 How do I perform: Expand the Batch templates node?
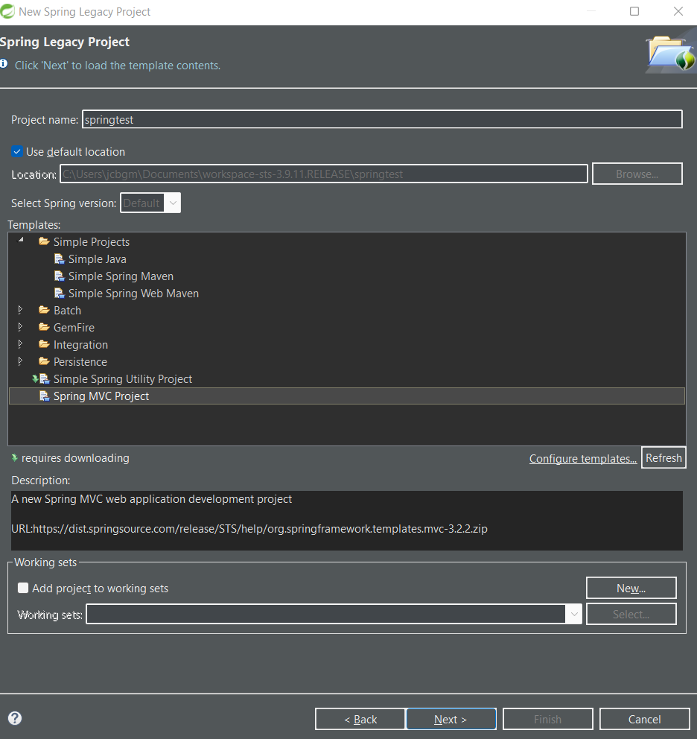20,310
